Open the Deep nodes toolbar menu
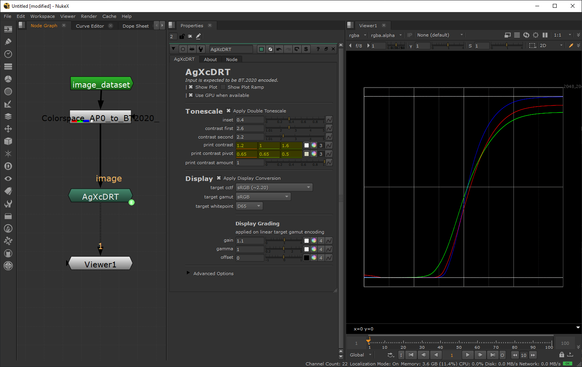This screenshot has height=367, width=582. click(x=8, y=166)
